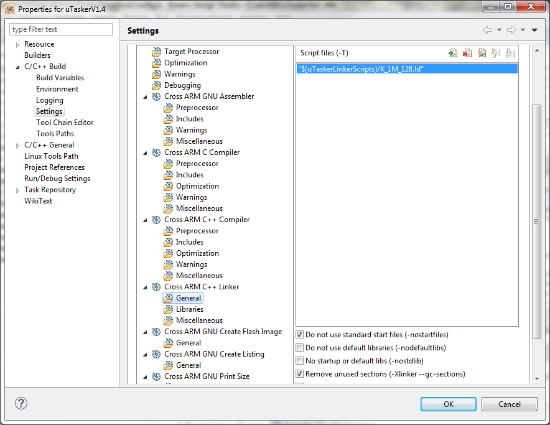Collapse Cross ARM C Compiler tree
The image size is (550, 425).
pyautogui.click(x=145, y=153)
